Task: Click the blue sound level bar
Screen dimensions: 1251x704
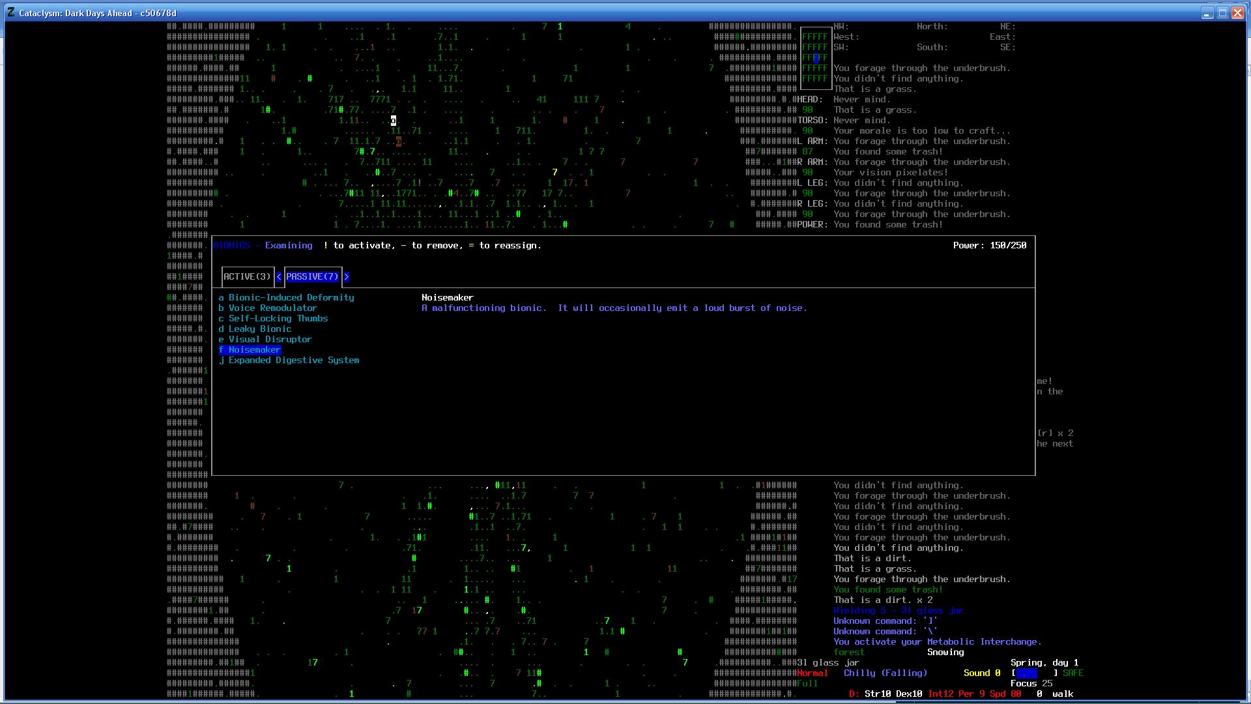Action: click(x=1026, y=673)
